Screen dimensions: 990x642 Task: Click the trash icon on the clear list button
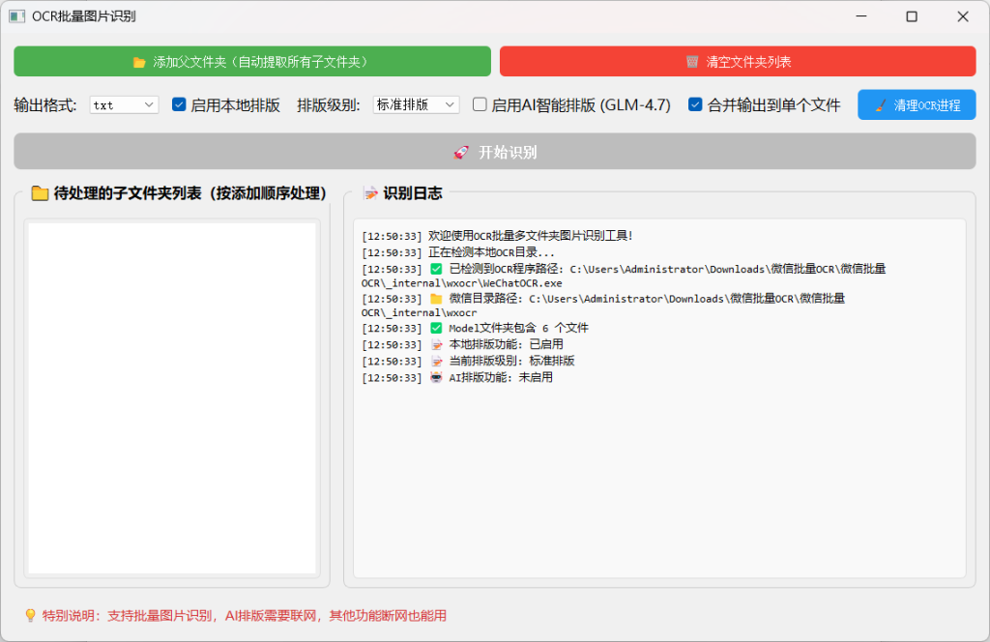tap(692, 62)
